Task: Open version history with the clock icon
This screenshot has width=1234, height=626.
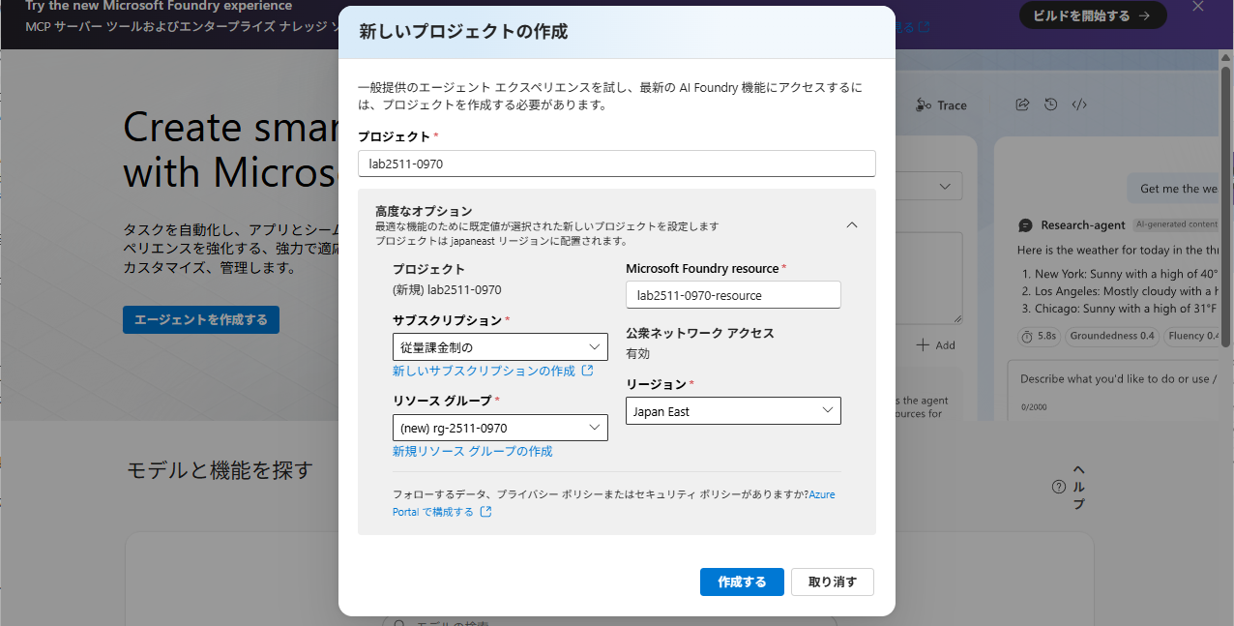Action: [x=1050, y=104]
